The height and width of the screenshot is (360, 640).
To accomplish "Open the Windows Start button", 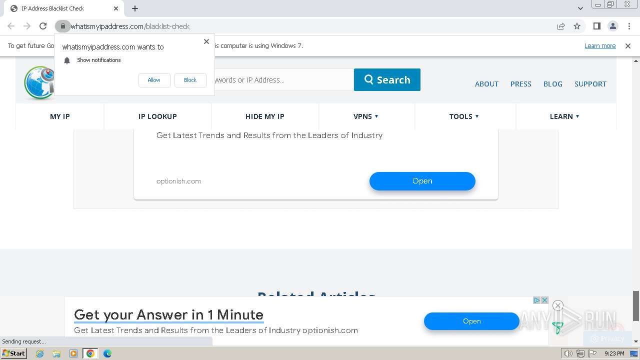I will pyautogui.click(x=14, y=353).
